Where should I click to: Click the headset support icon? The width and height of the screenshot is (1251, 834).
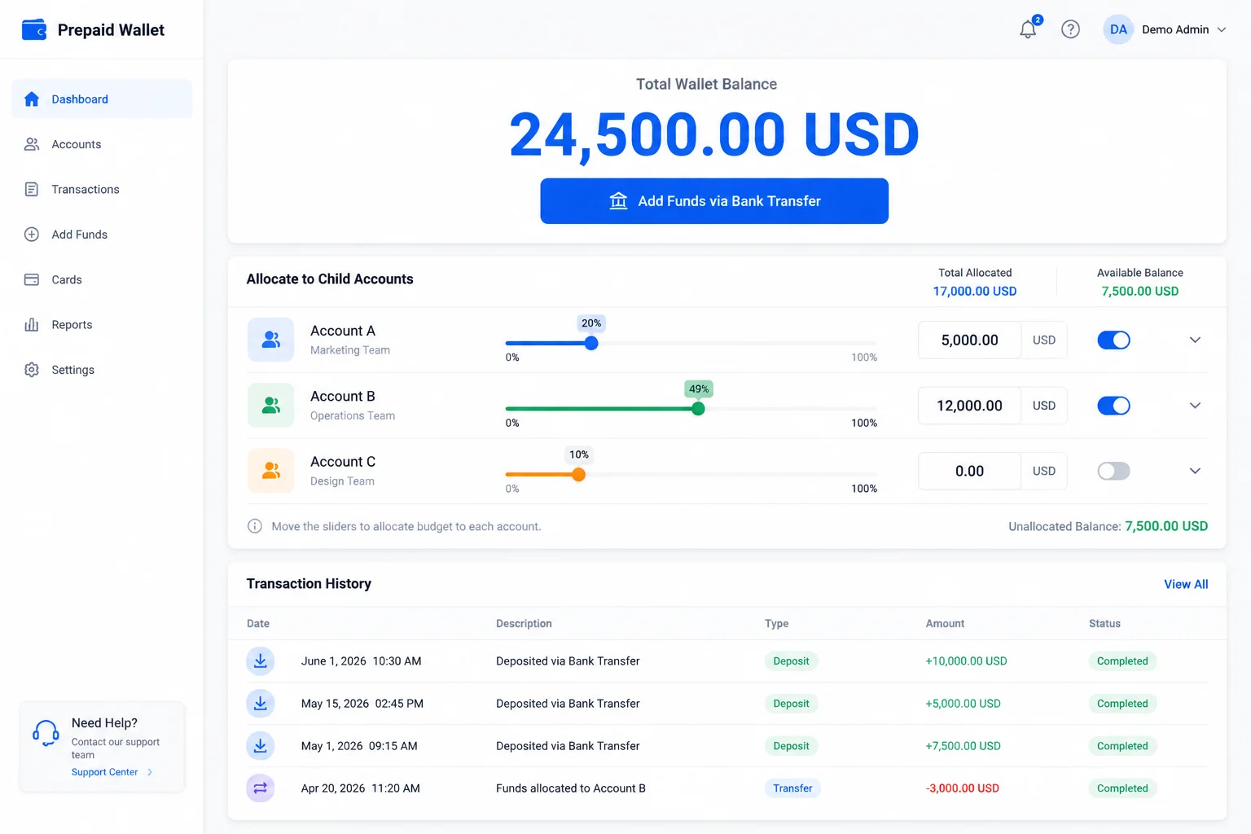46,733
